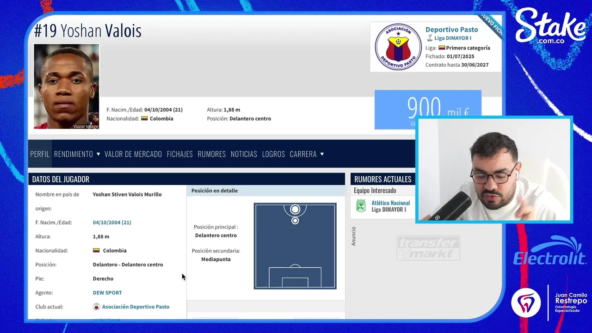Click the trophy icon beside Liga DIMAYOR I

tap(429, 38)
